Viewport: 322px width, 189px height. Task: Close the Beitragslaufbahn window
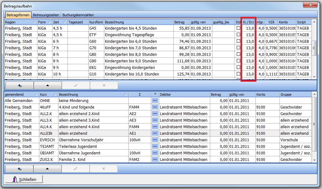click(x=310, y=5)
